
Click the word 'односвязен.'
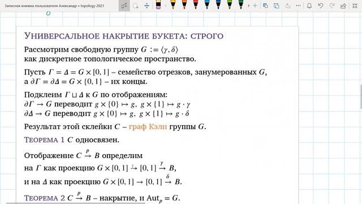[97, 140]
